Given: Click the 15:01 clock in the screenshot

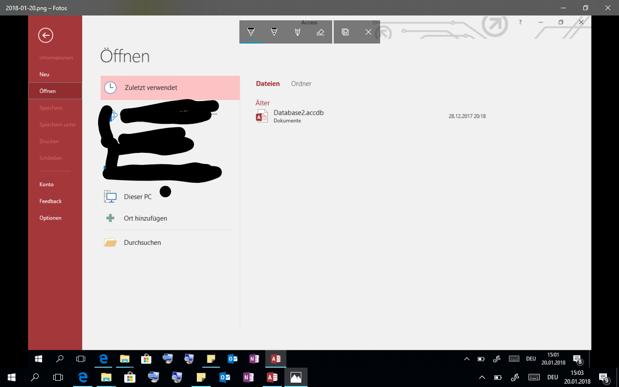Looking at the screenshot, I should coord(553,359).
